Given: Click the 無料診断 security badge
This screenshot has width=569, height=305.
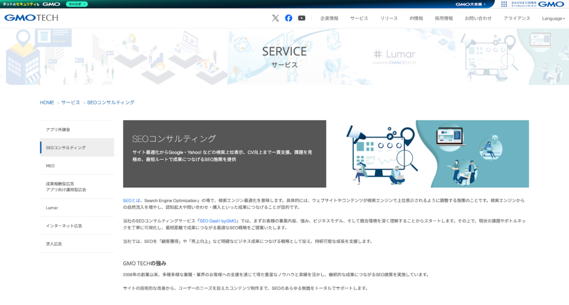Looking at the screenshot, I should [76, 4].
